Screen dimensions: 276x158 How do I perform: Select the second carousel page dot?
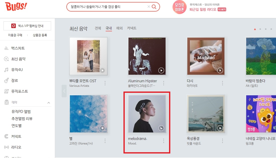260,29
